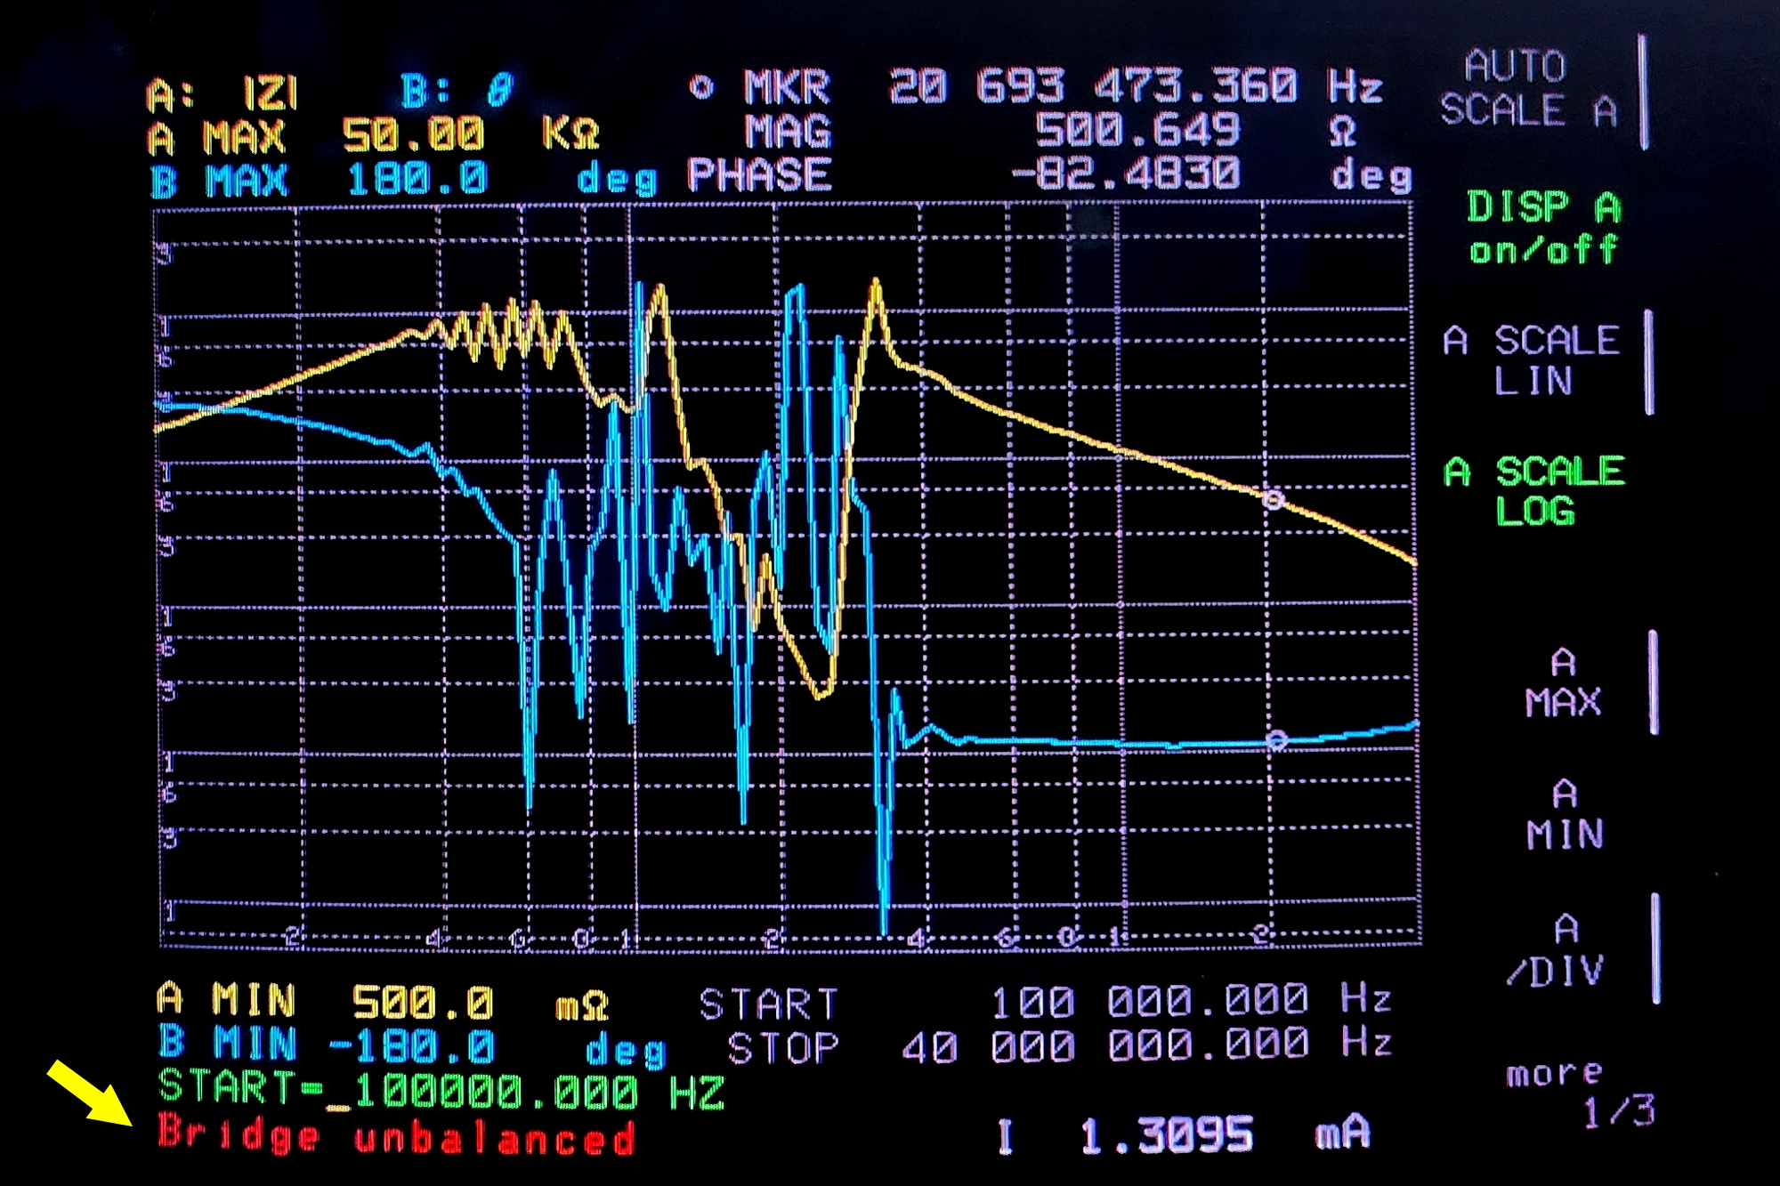Click the B MIN -180.0 deg value
This screenshot has height=1186, width=1780.
[x=411, y=1047]
